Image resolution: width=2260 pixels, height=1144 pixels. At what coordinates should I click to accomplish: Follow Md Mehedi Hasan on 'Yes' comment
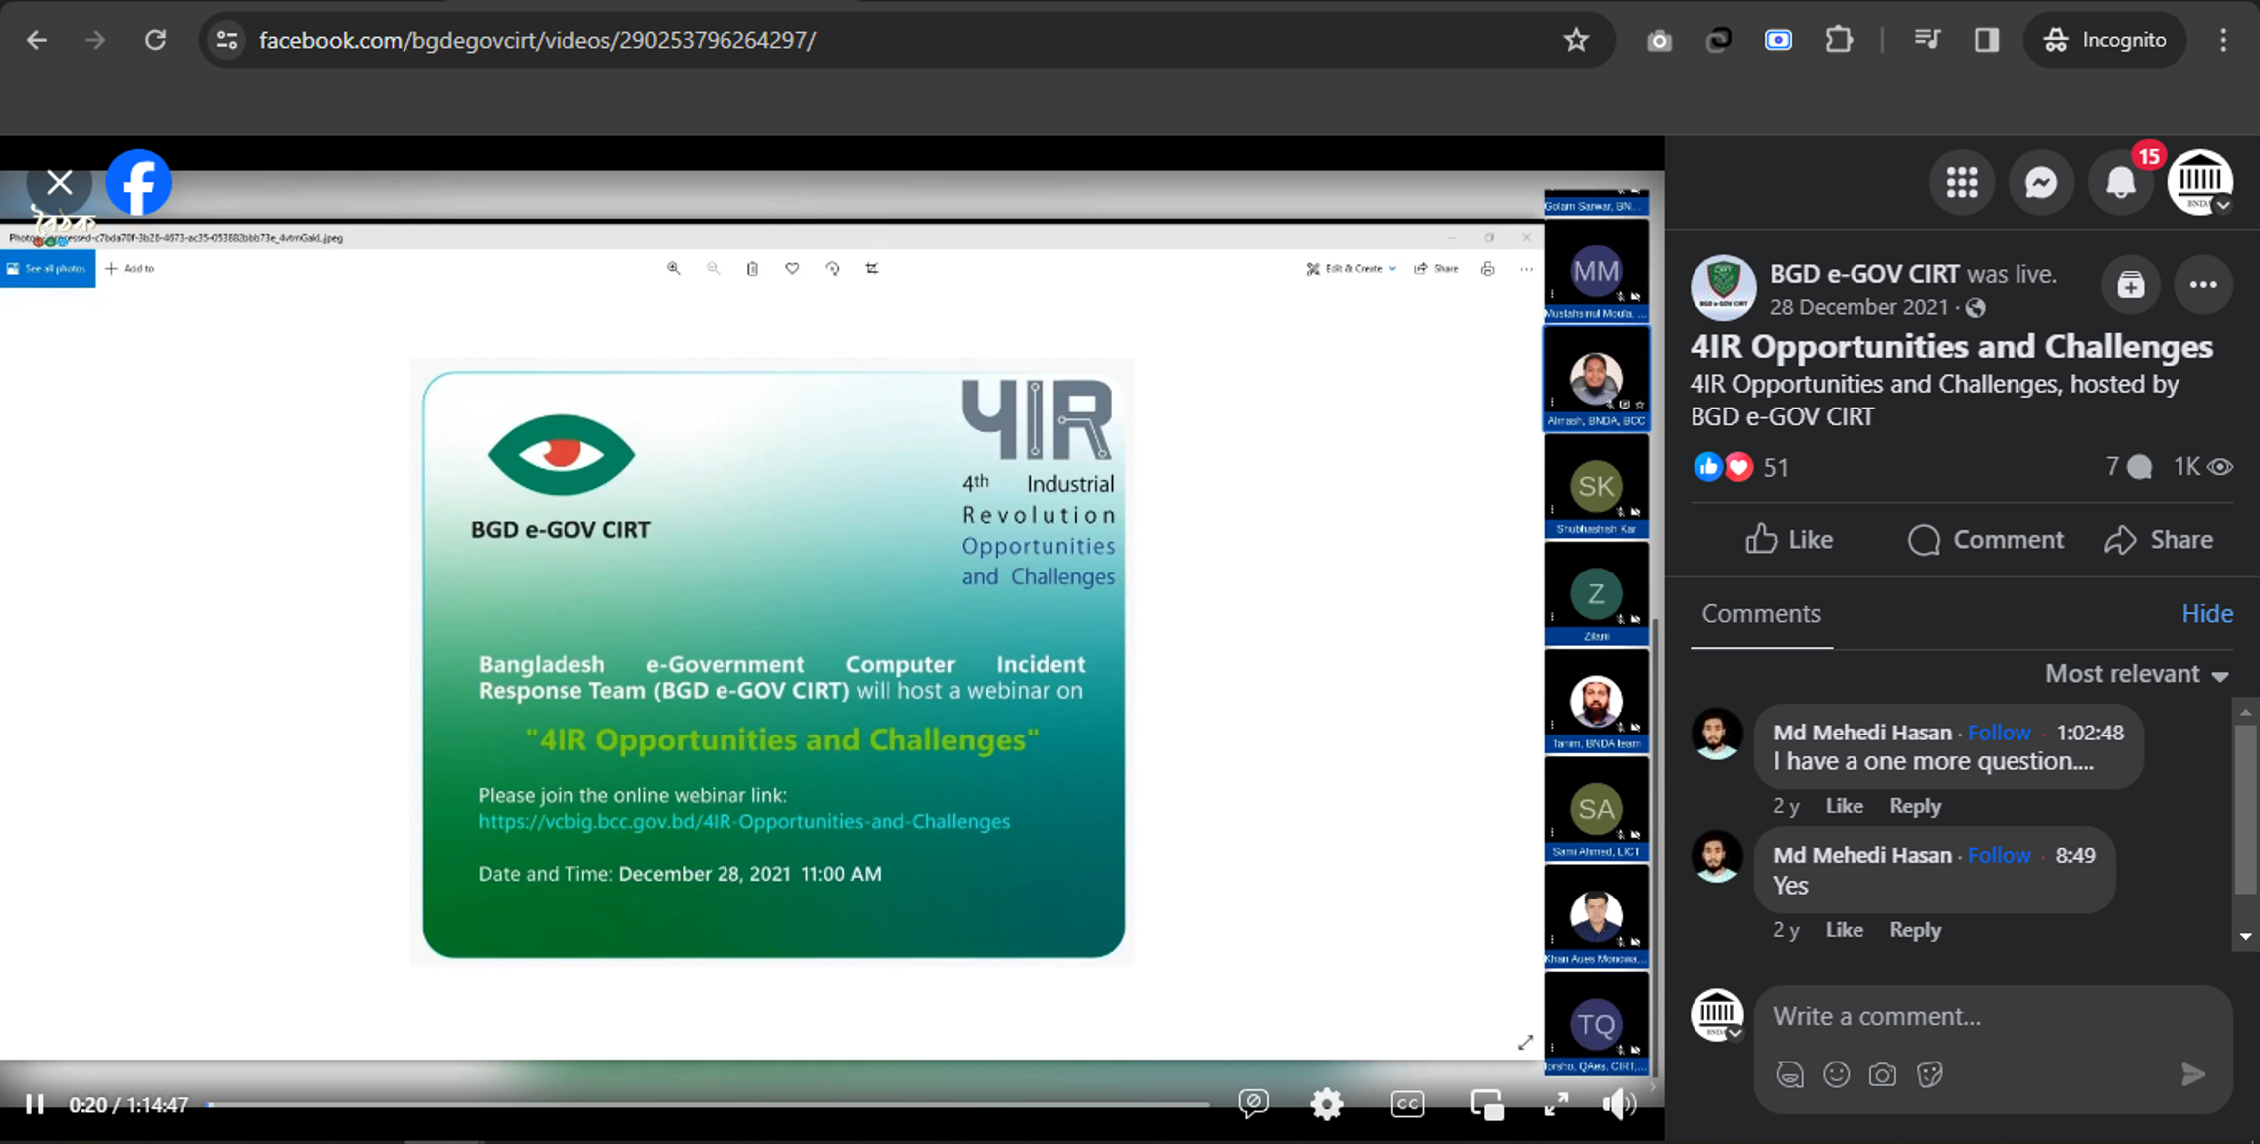(x=1999, y=856)
